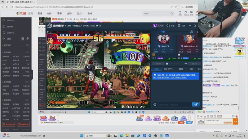Expand the 分类 navigation dropdown
This screenshot has height=139, width=248.
point(49,14)
